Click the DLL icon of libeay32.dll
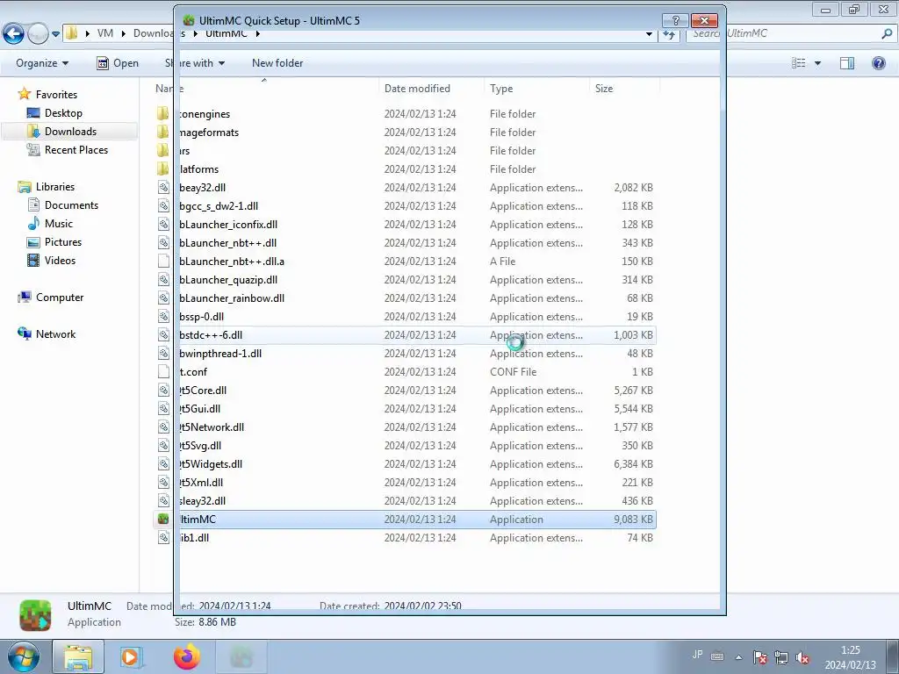This screenshot has height=674, width=899. point(163,188)
